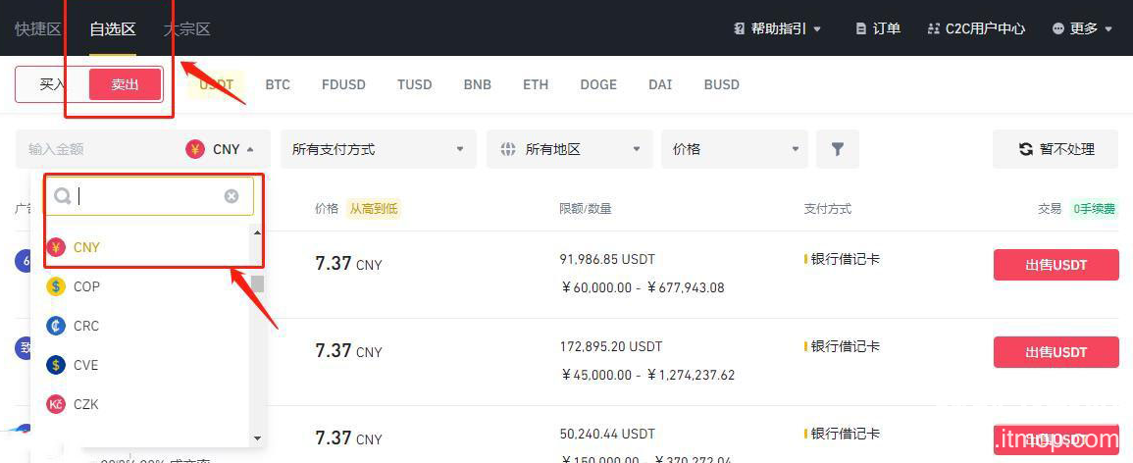Click the filter funnel icon
Image resolution: width=1133 pixels, height=463 pixels.
point(837,149)
